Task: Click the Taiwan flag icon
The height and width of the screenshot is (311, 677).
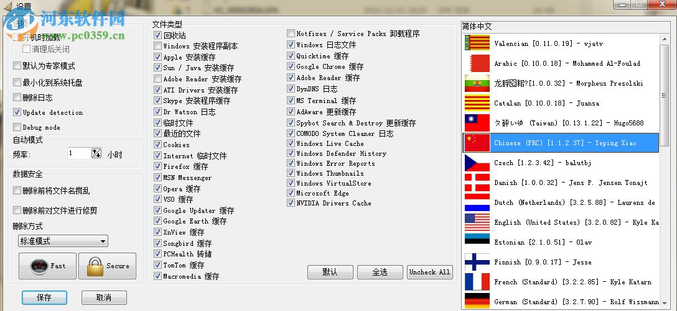Action: 477,123
